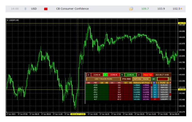Click the red News Test button
The width and height of the screenshot is (192, 122).
click(x=148, y=75)
